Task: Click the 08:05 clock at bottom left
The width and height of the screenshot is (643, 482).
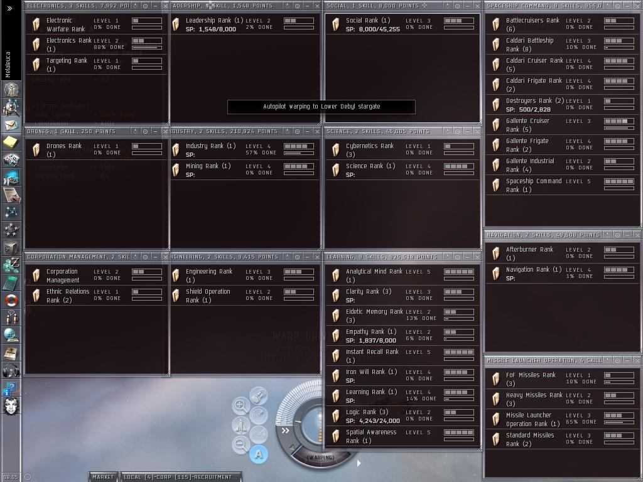Action: [11, 477]
